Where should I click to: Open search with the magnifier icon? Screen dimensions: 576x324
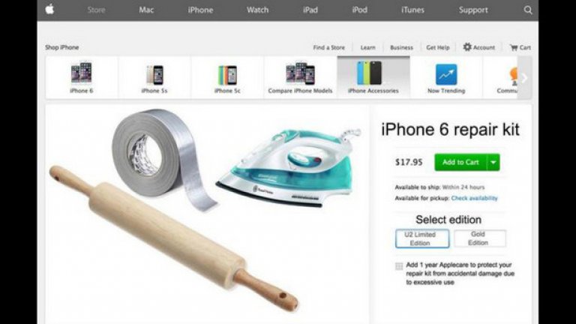pos(528,10)
